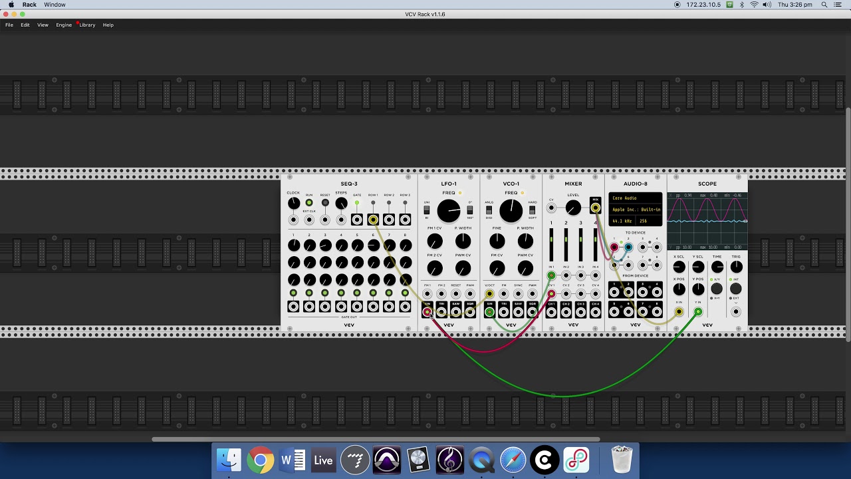851x479 pixels.
Task: Click the SEQ-3 CLOCK knob
Action: (x=293, y=203)
